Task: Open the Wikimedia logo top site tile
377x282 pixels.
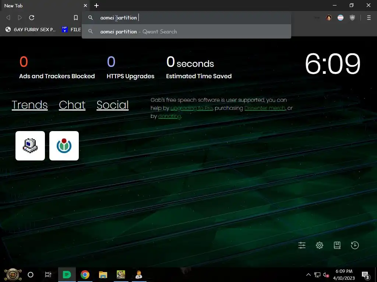Action: [64, 146]
